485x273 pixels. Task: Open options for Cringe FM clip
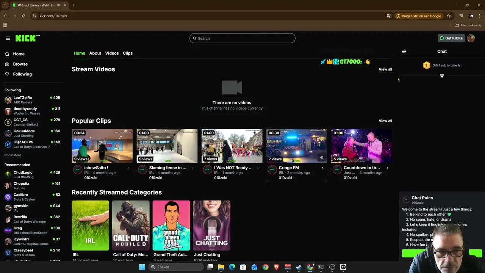(322, 168)
